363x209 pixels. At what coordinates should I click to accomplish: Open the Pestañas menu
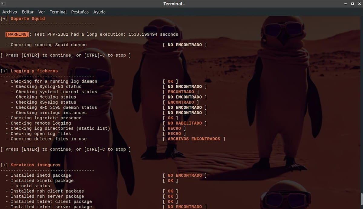tap(80, 12)
